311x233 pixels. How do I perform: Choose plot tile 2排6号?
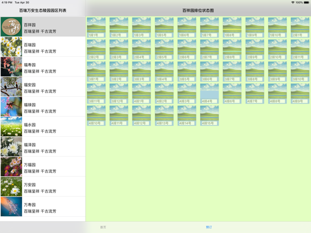(x=186, y=50)
